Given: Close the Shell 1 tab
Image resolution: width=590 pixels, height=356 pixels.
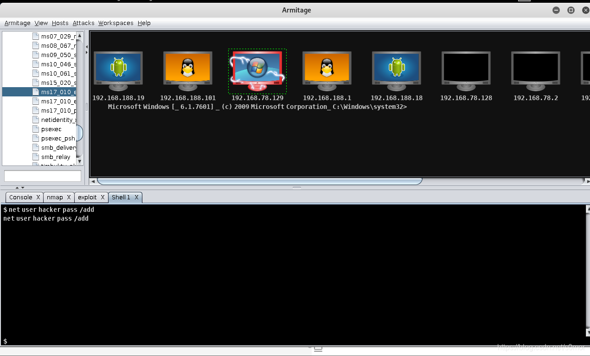Looking at the screenshot, I should coord(136,197).
